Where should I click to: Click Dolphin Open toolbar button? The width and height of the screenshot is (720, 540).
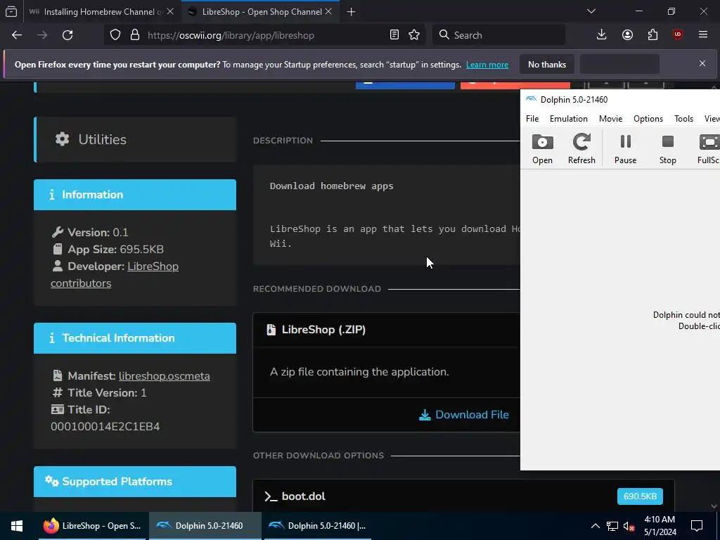542,149
